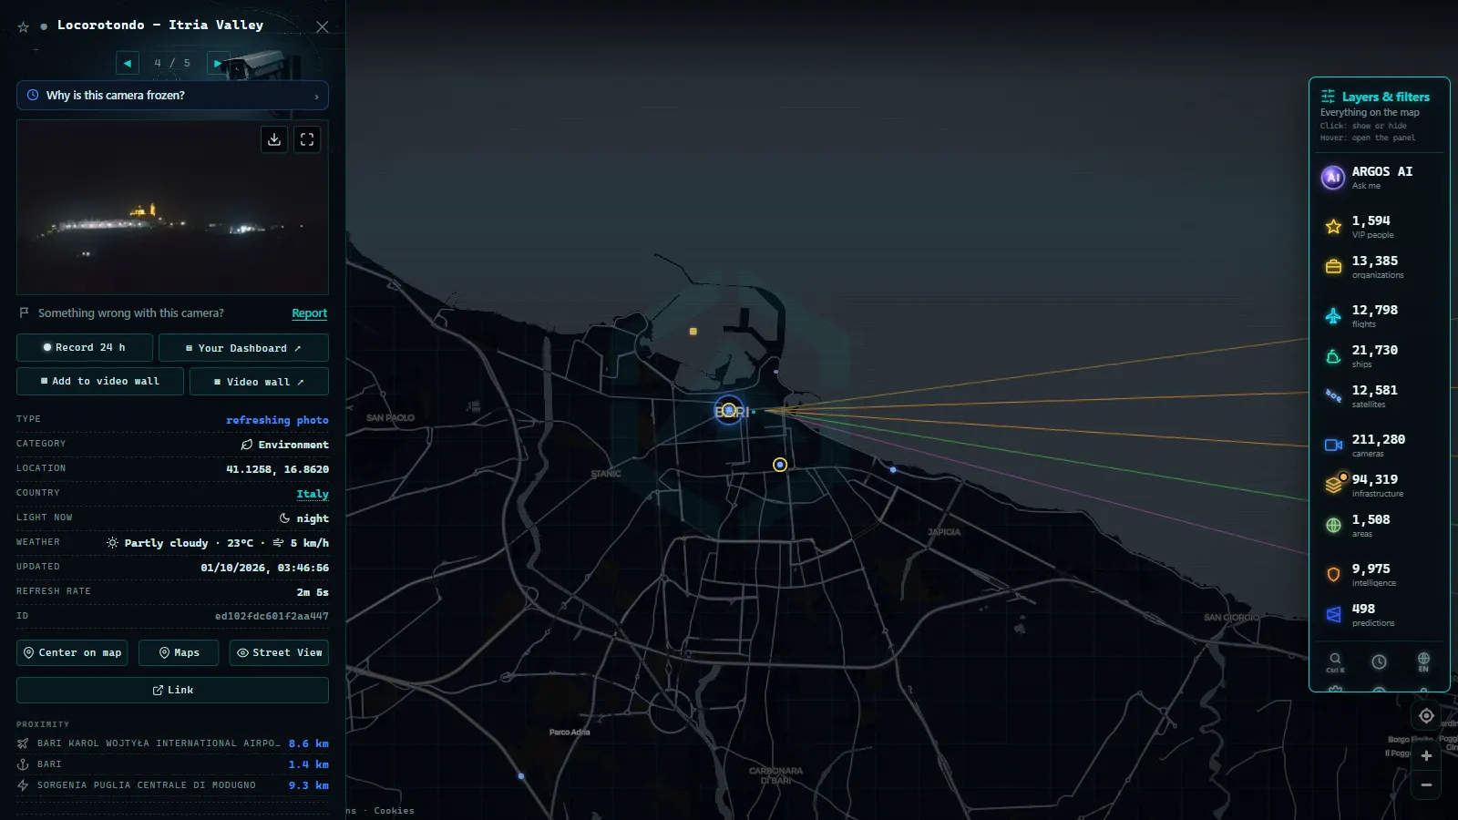Open time history clock icon
The height and width of the screenshot is (820, 1458).
point(1379,661)
